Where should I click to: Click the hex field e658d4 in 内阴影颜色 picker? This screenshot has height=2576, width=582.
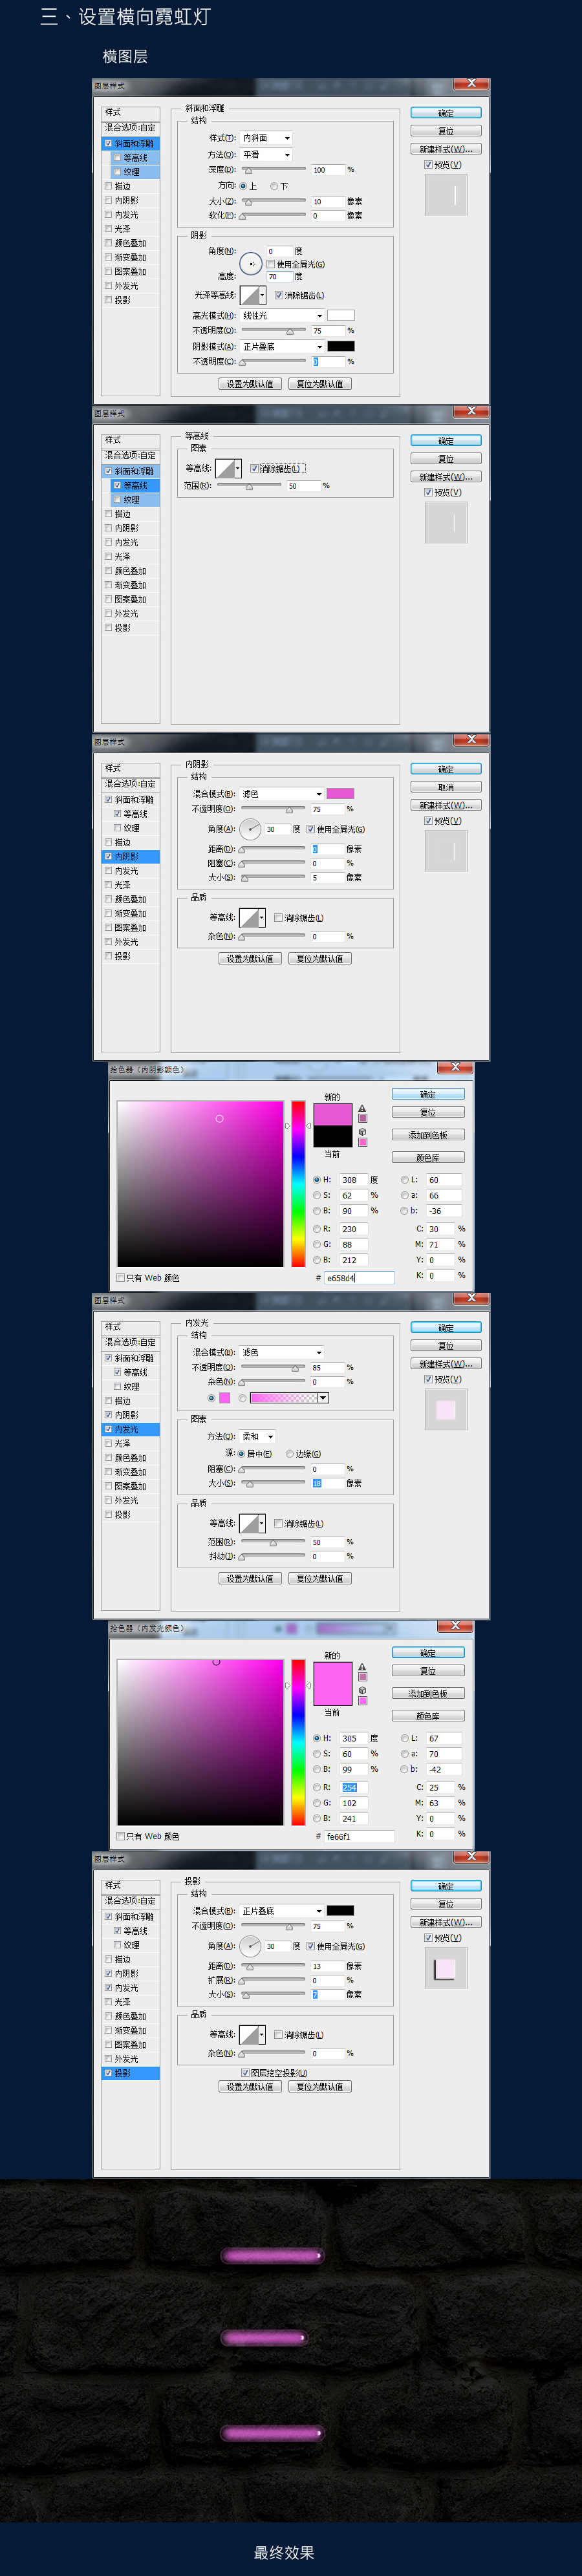pyautogui.click(x=359, y=1278)
